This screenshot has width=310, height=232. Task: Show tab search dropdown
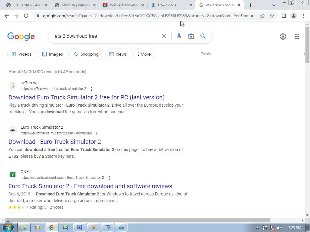pos(274,5)
